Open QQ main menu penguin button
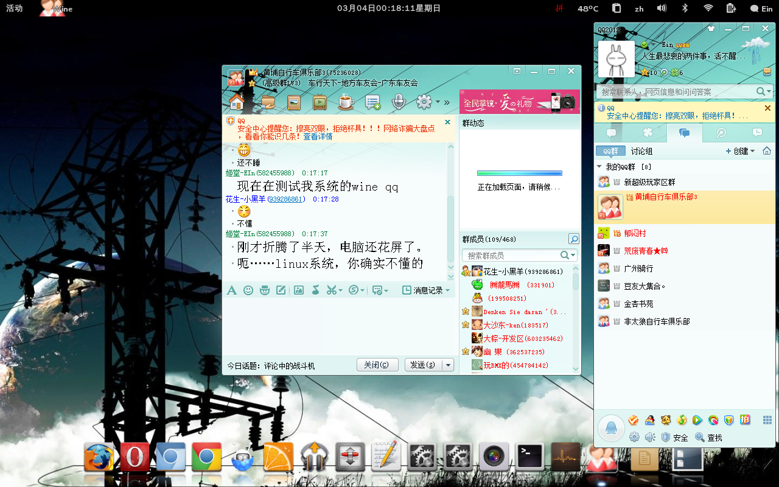779x487 pixels. click(x=611, y=428)
